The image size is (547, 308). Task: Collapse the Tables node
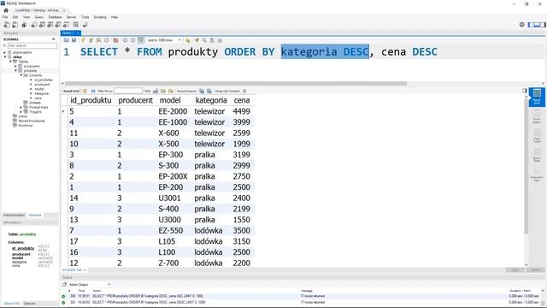tap(10, 62)
